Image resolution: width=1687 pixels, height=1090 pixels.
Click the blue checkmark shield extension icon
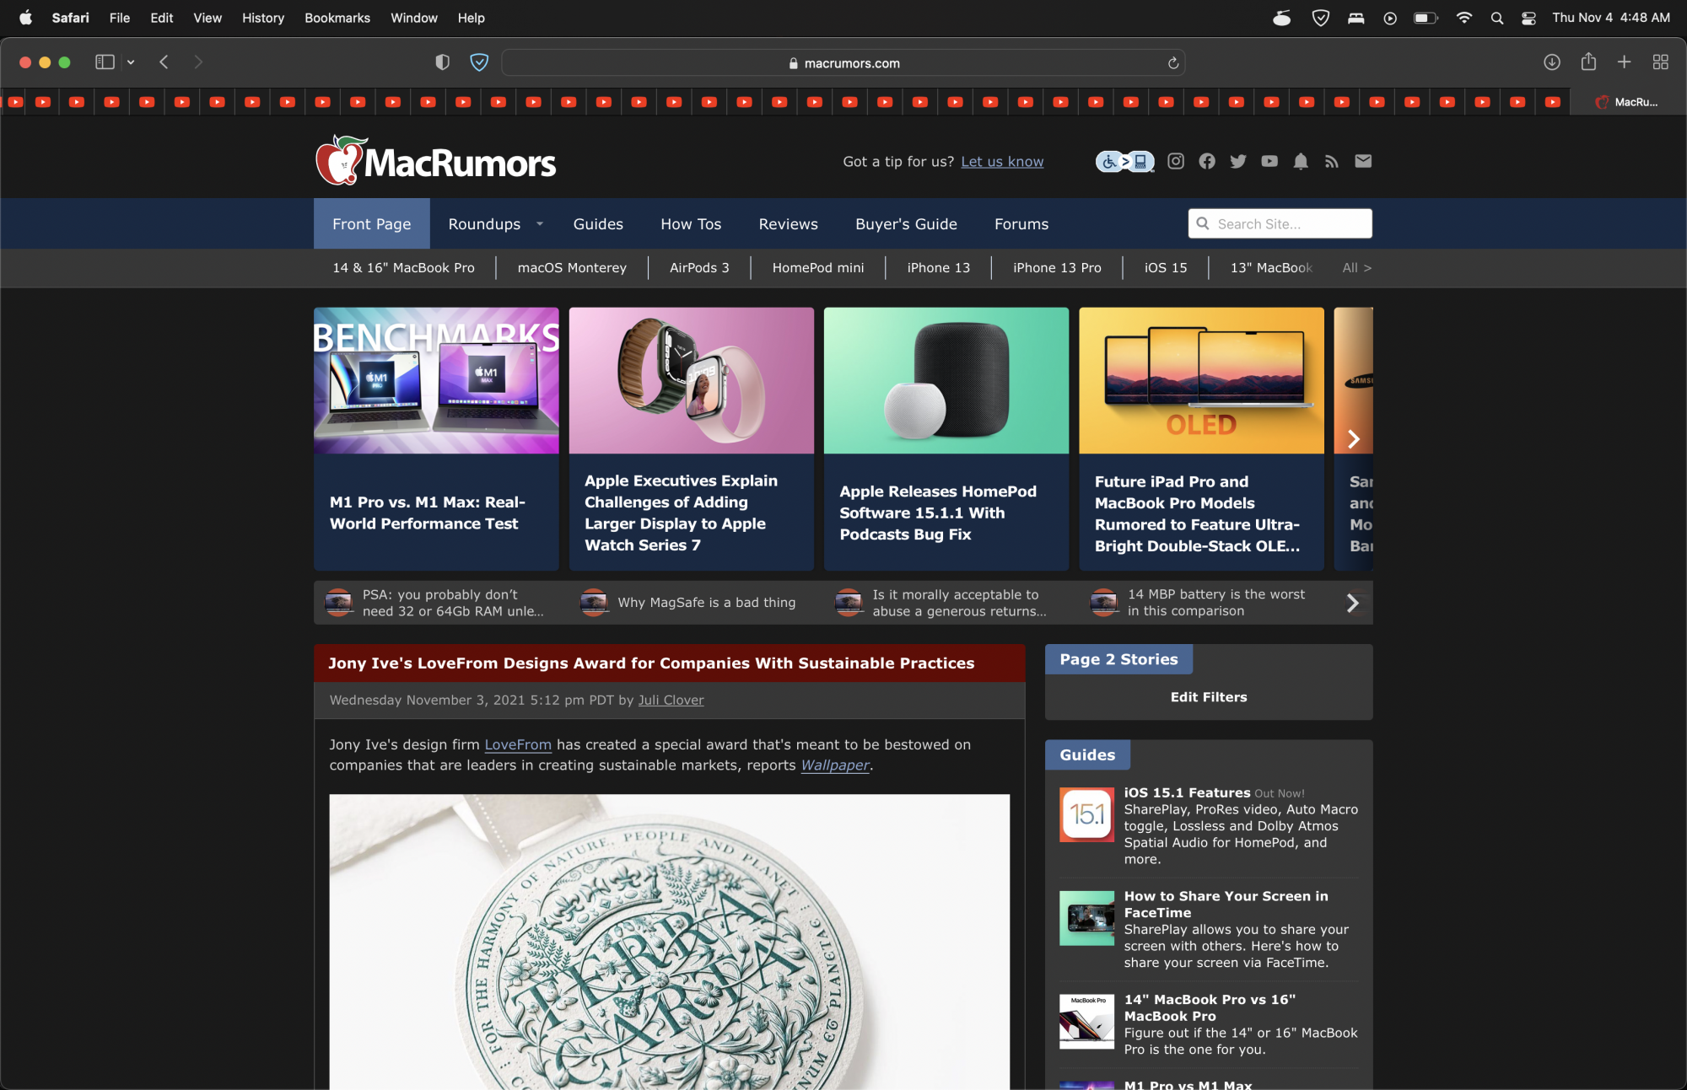point(479,62)
